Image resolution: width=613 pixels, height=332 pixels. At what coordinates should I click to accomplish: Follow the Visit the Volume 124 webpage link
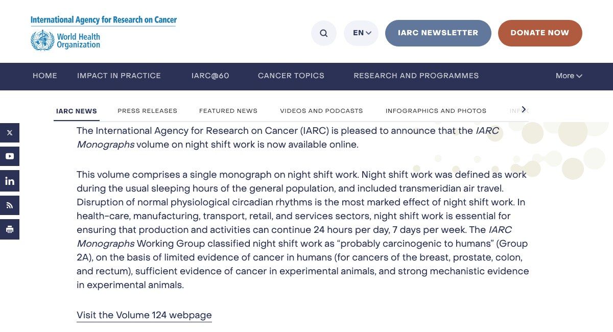pos(144,315)
